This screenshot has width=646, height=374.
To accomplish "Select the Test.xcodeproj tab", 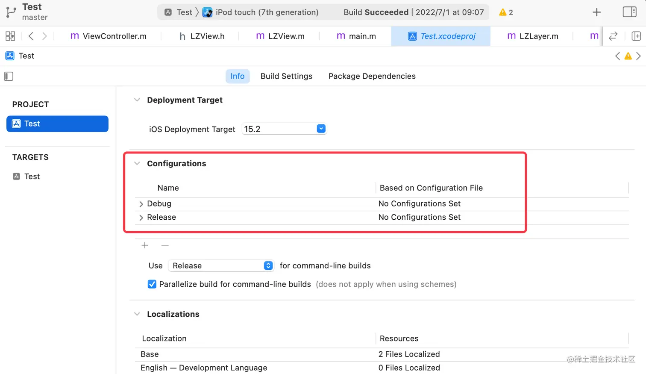I will (441, 36).
